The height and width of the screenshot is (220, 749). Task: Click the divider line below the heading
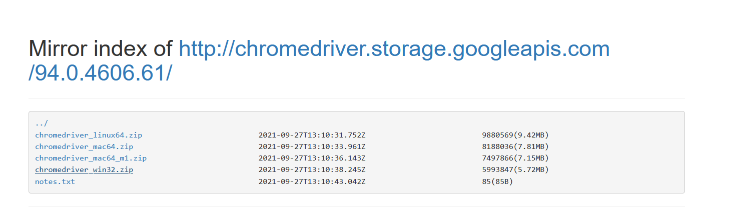click(x=356, y=98)
